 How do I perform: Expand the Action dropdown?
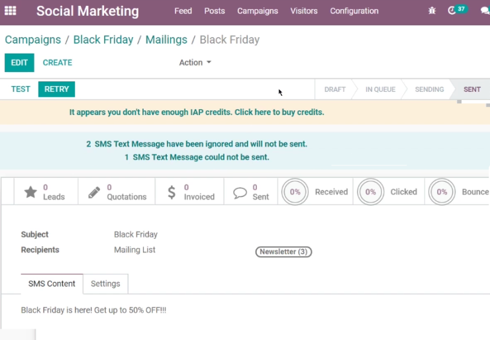click(195, 62)
